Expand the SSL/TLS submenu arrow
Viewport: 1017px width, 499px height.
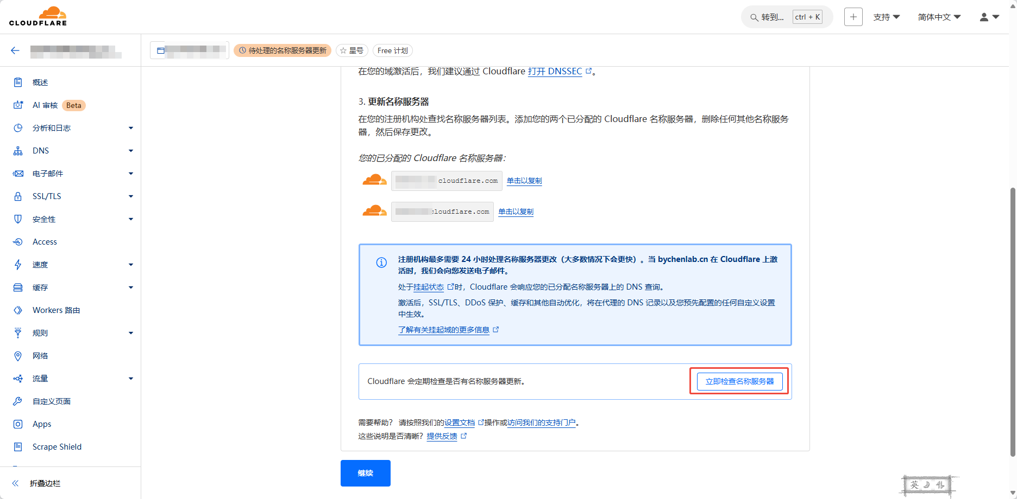coord(131,196)
